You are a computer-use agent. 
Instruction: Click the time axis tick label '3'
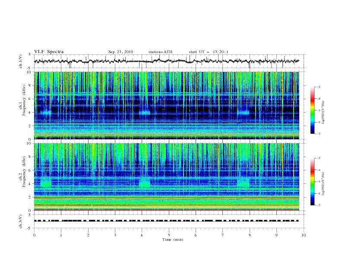click(x=115, y=235)
